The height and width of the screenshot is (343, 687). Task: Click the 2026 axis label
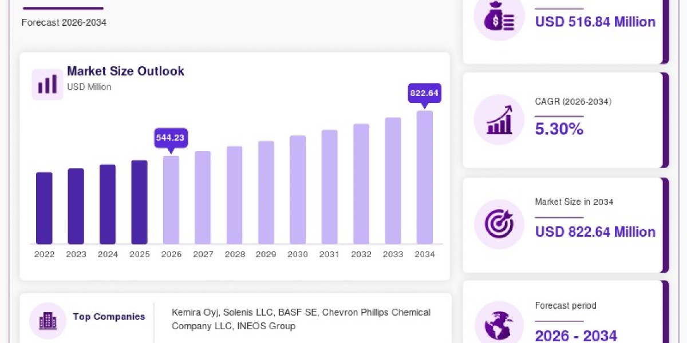click(x=171, y=254)
